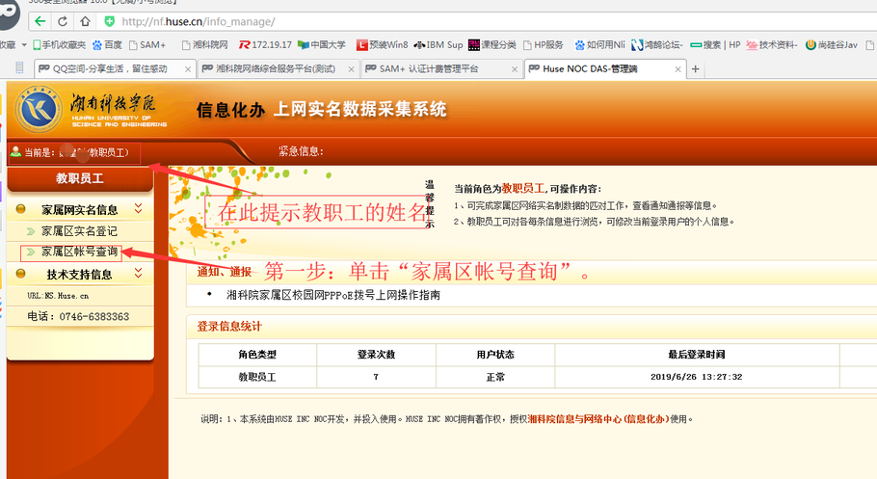Image resolution: width=877 pixels, height=479 pixels.
Task: Click the user avatar icon beside 当前是
Action: coord(15,152)
